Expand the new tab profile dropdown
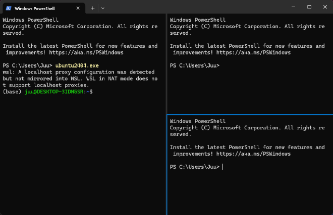Viewport: 333px width, 215px height. pos(103,8)
